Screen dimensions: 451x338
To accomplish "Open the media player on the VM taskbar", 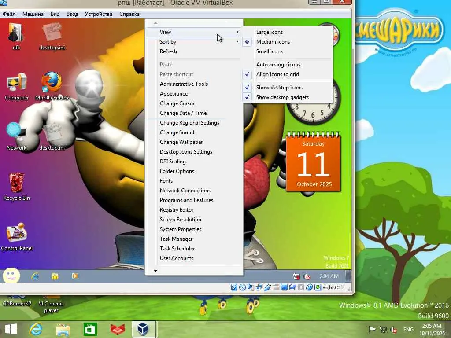I will click(75, 276).
